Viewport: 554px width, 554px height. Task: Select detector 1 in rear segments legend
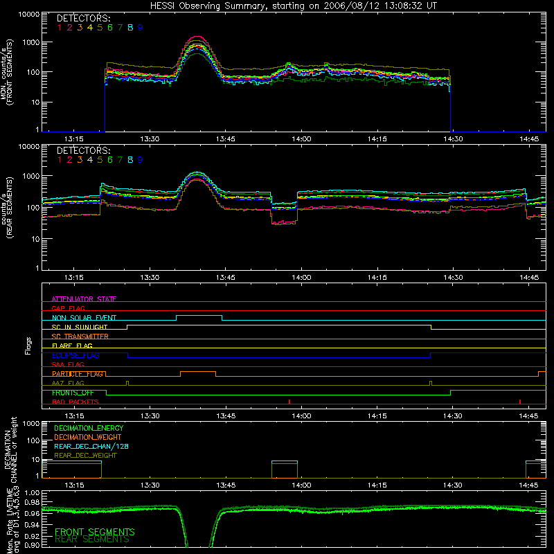click(x=60, y=160)
